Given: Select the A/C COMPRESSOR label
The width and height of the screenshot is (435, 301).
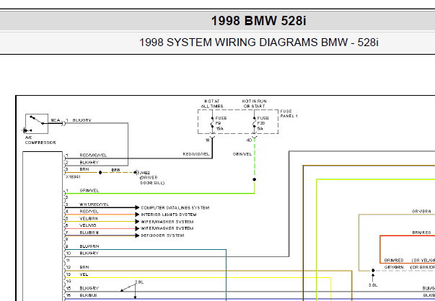Looking at the screenshot, I should [40, 140].
